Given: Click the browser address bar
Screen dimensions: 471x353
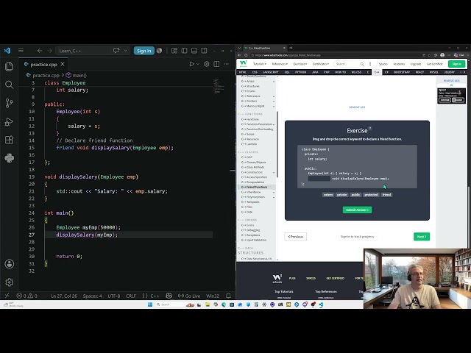Looking at the screenshot, I should pos(336,55).
